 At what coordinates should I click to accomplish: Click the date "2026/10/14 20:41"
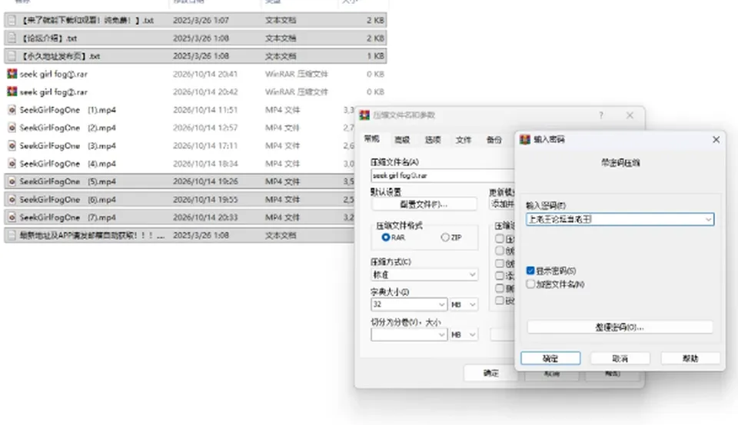click(205, 74)
